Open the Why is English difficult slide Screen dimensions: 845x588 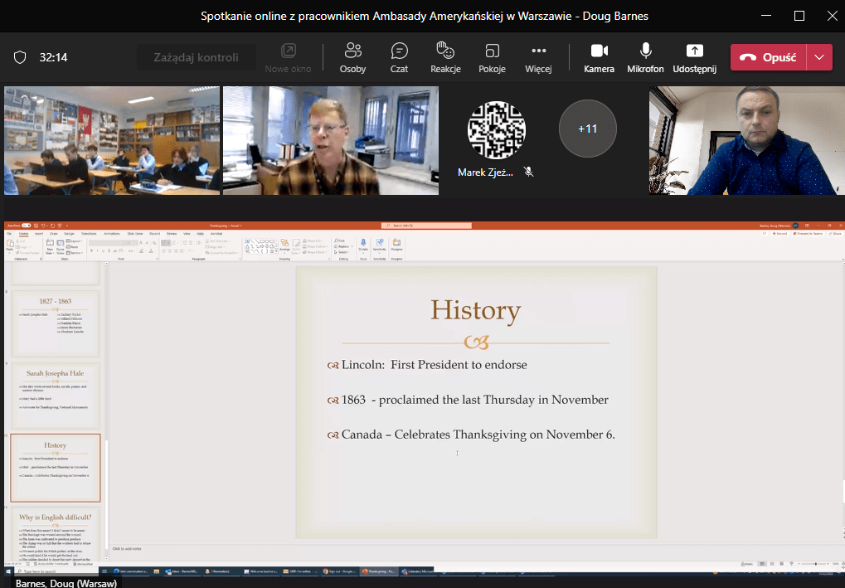click(x=56, y=531)
